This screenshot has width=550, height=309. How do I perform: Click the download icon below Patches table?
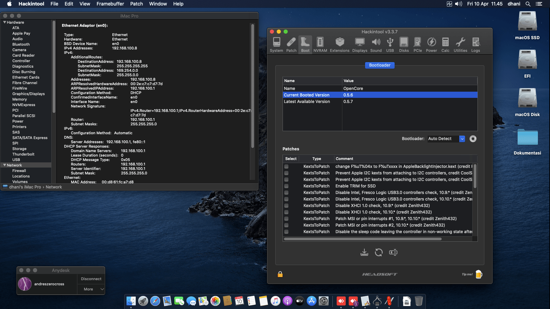[x=364, y=253]
